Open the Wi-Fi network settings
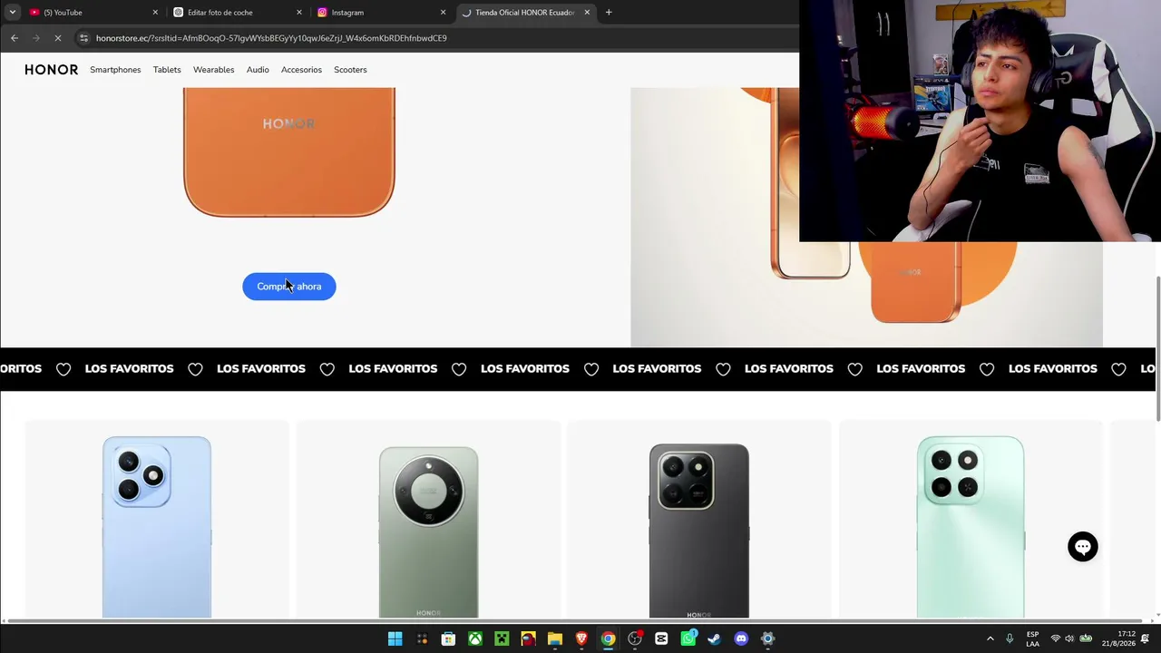The image size is (1161, 653). click(x=1056, y=638)
